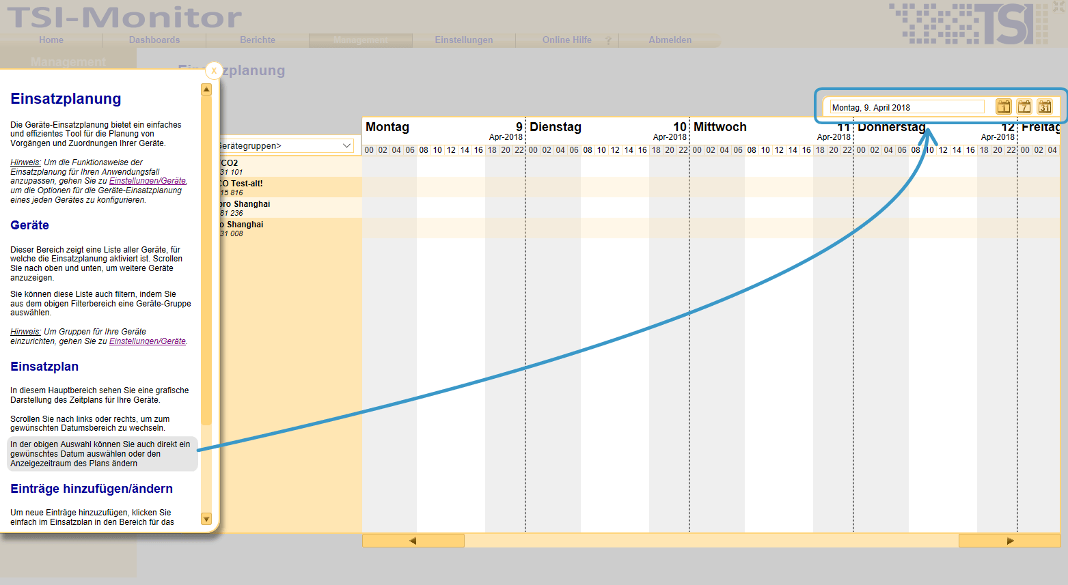Click the Mittwoch day header
The height and width of the screenshot is (585, 1068).
[x=771, y=130]
